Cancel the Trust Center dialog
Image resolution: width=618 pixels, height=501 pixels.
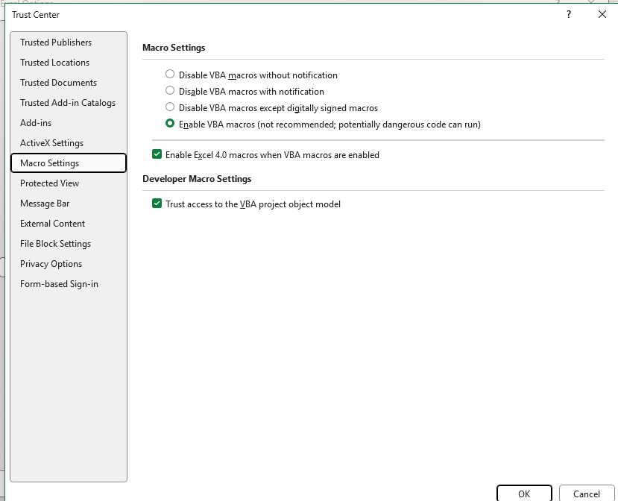tap(587, 494)
